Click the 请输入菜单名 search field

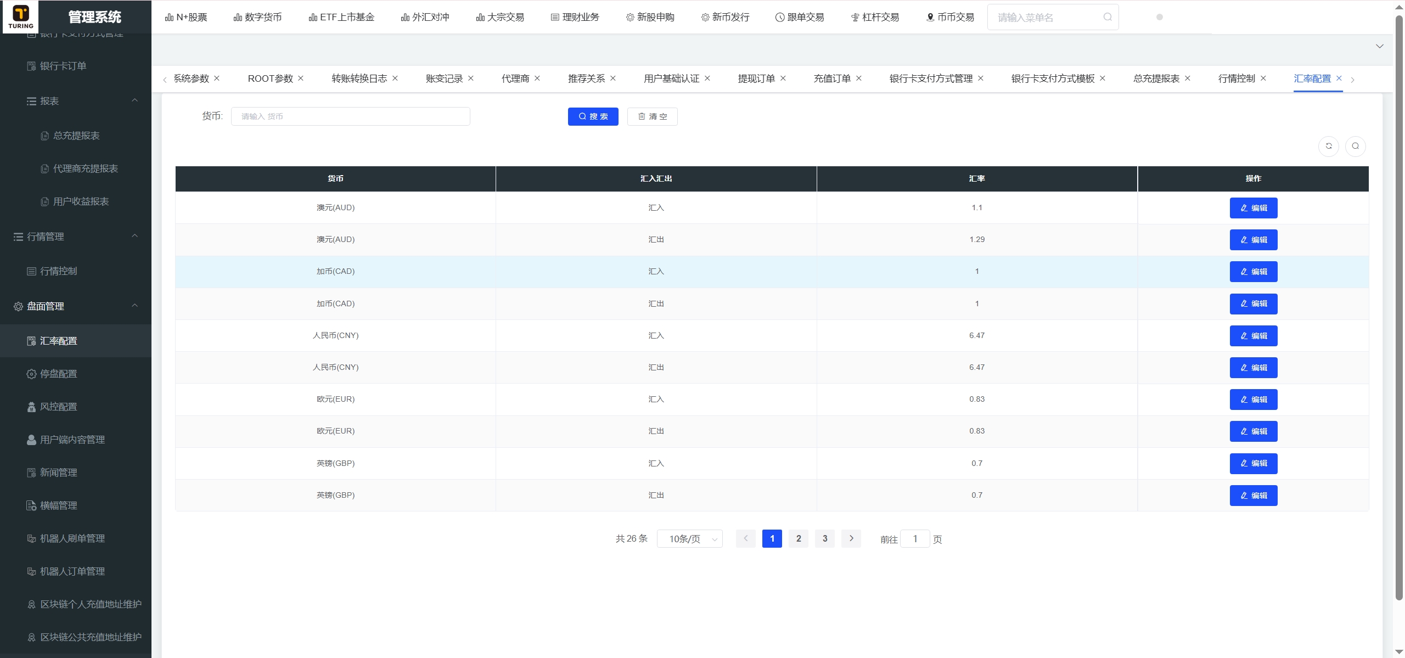[x=1053, y=17]
